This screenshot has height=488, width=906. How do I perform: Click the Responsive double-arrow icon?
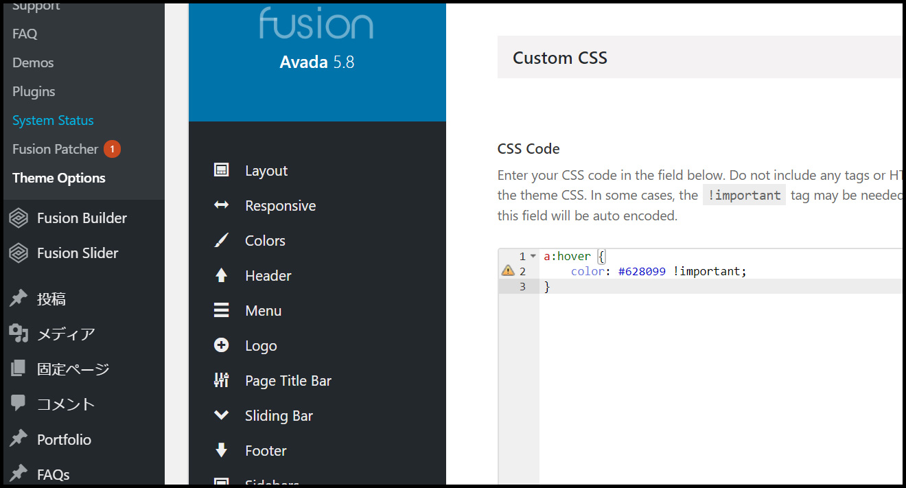point(221,205)
